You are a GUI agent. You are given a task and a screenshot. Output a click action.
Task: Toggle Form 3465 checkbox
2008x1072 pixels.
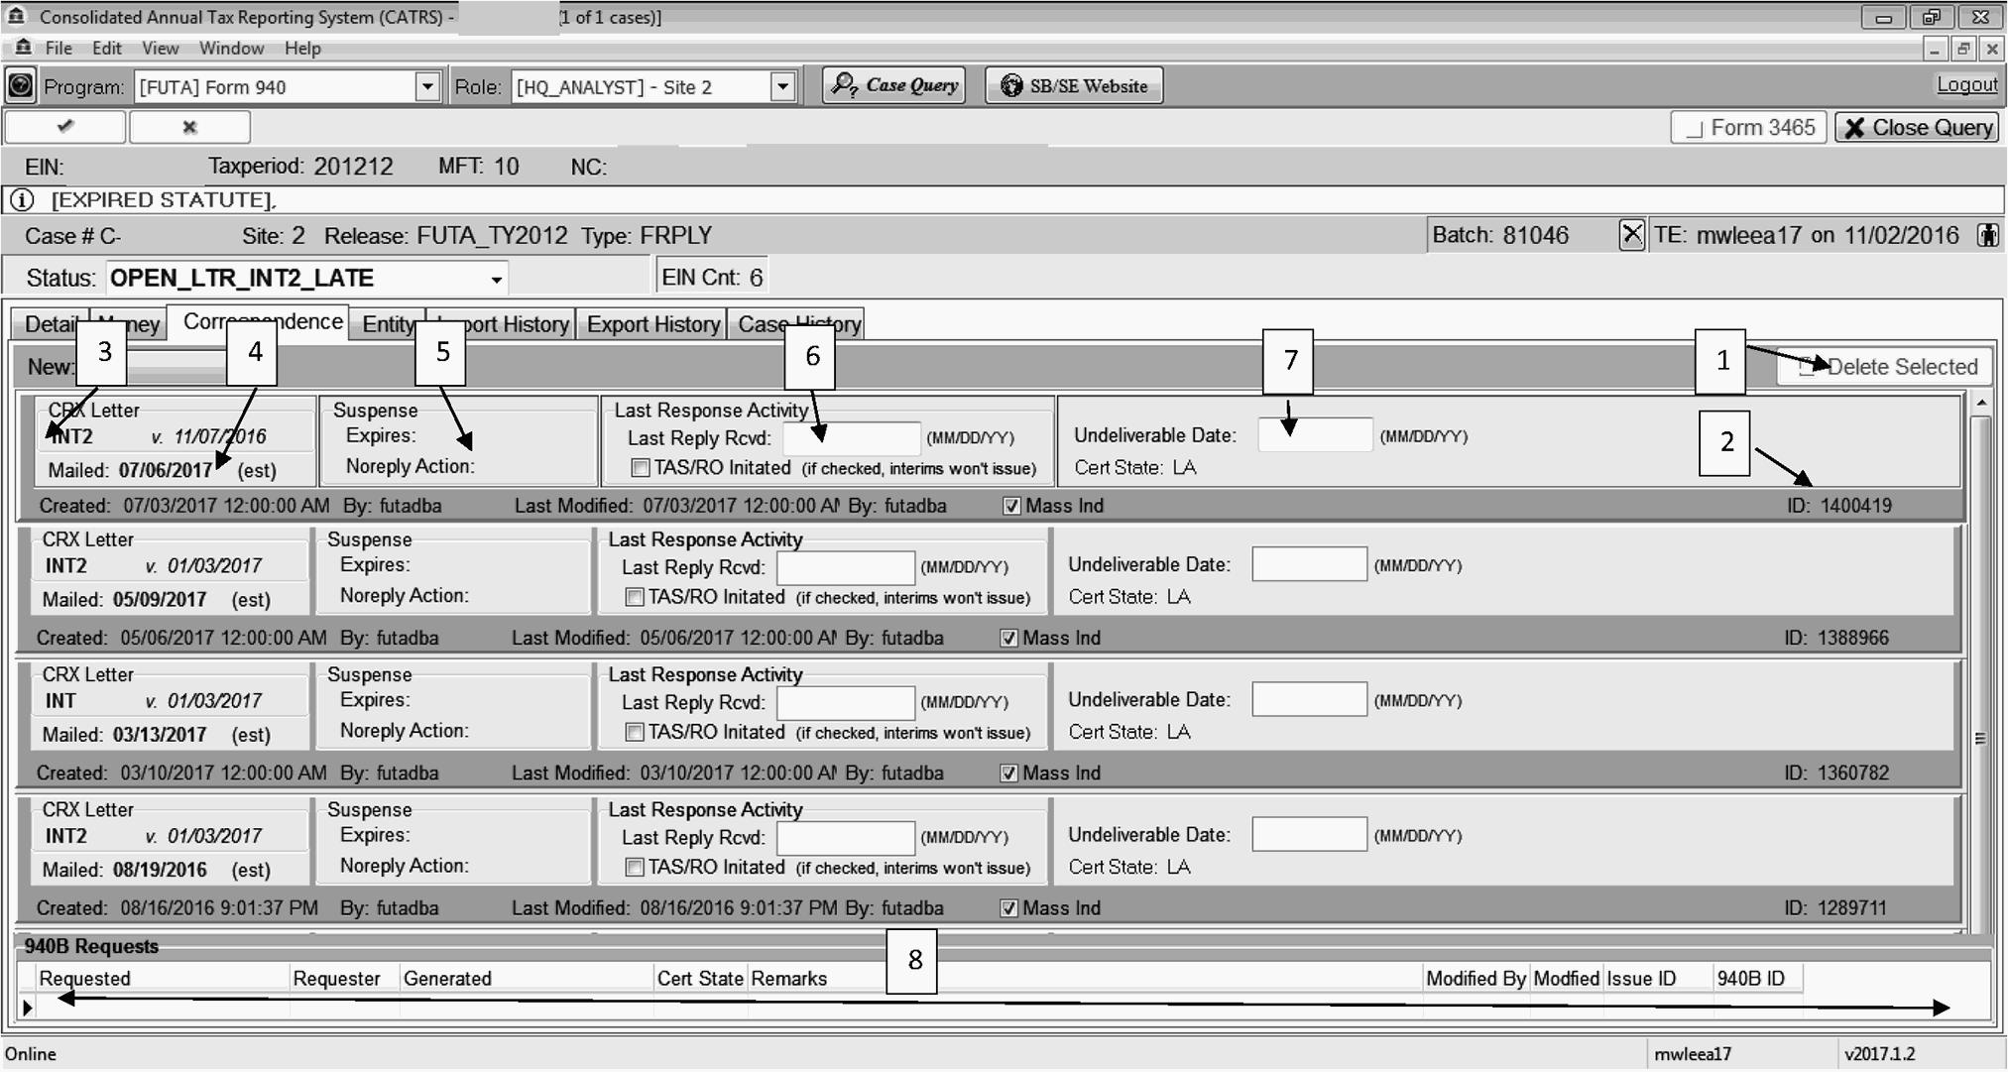tap(1696, 128)
